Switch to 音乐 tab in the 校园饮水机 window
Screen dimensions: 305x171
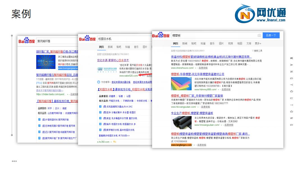click(x=136, y=47)
